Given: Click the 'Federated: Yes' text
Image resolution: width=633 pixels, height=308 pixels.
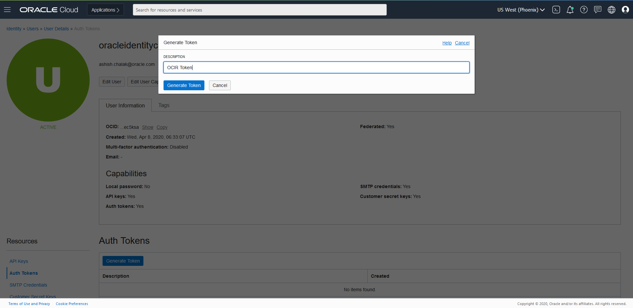Looking at the screenshot, I should [x=377, y=126].
